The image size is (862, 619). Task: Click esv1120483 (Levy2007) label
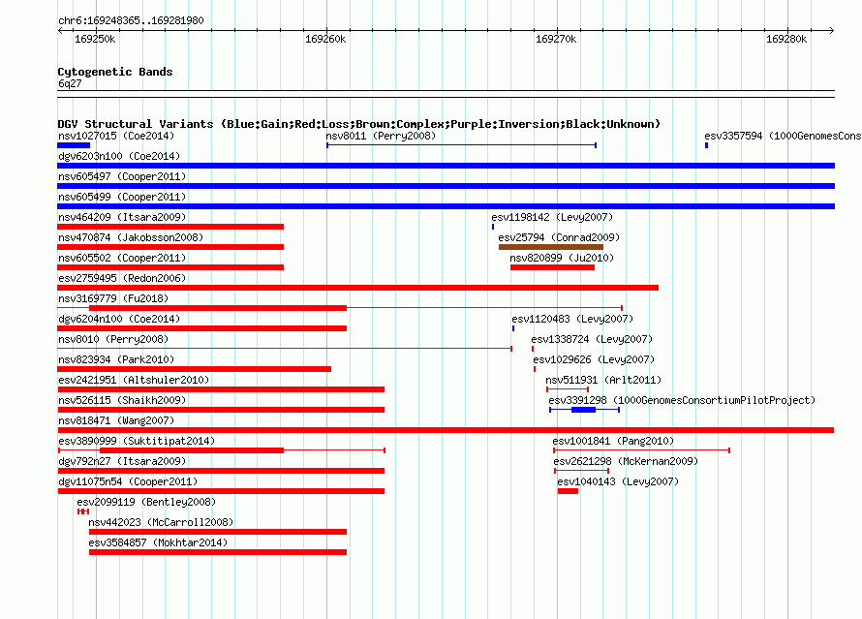[x=572, y=319]
